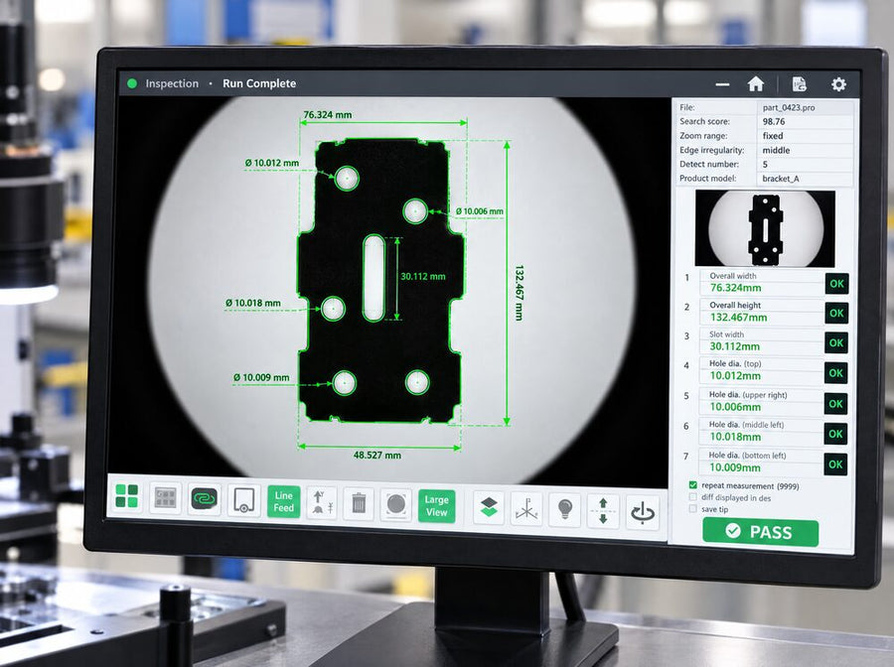Select the chain link icon
The image size is (894, 667).
tap(204, 499)
